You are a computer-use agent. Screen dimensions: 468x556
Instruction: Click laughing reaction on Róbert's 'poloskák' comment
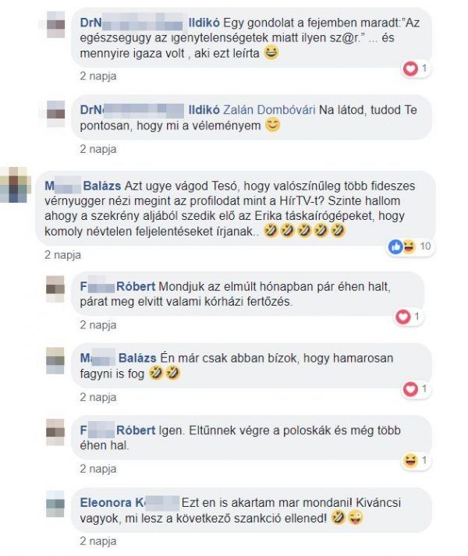pos(416,461)
